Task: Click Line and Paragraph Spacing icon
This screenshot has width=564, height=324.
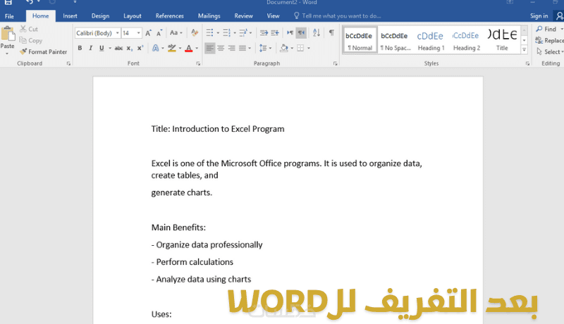Action: click(263, 48)
